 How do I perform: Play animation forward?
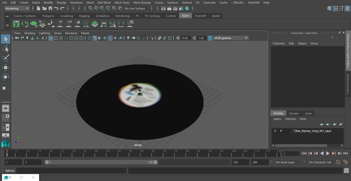pos(328,153)
